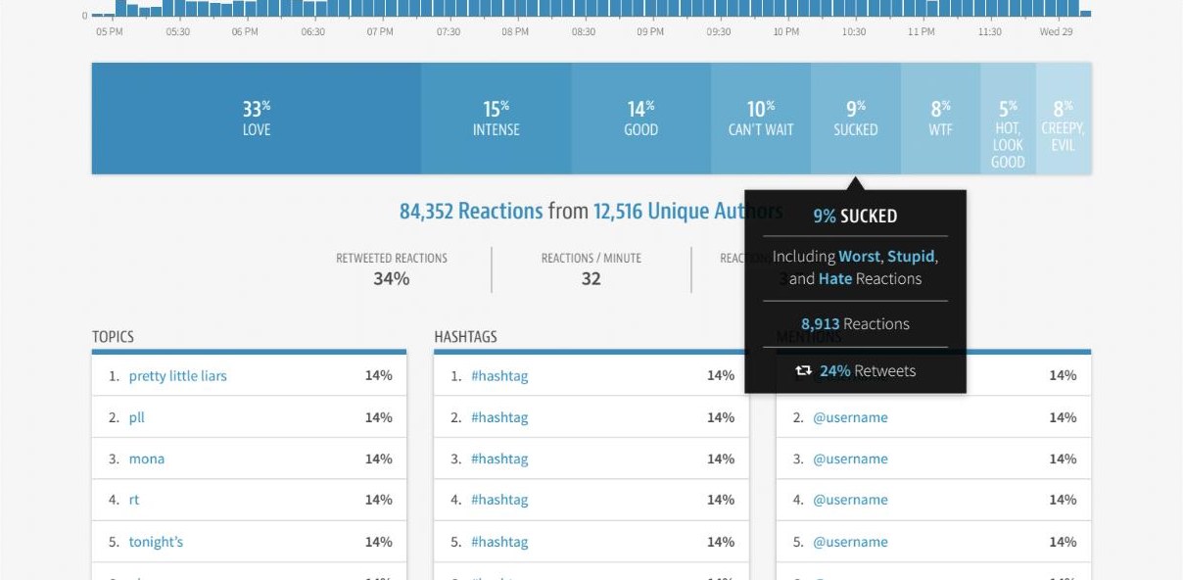
Task: Select the 8% WTF sentiment segment
Action: click(x=940, y=119)
